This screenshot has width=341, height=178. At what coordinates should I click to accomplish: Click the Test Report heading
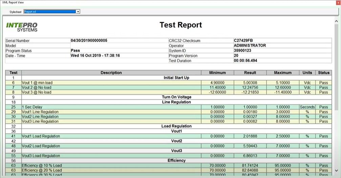[x=180, y=25]
